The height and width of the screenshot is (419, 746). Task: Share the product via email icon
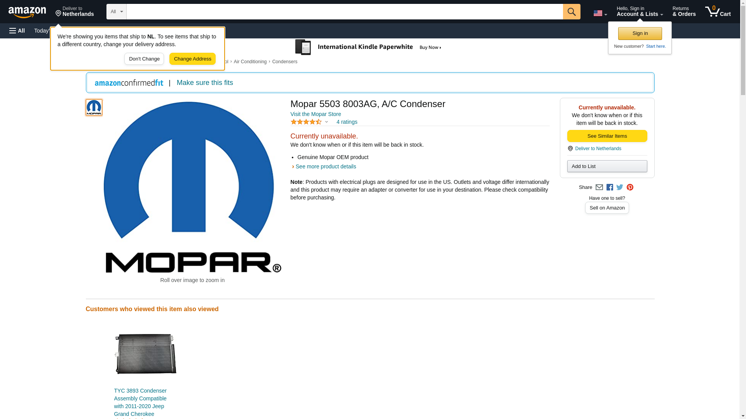(x=599, y=187)
